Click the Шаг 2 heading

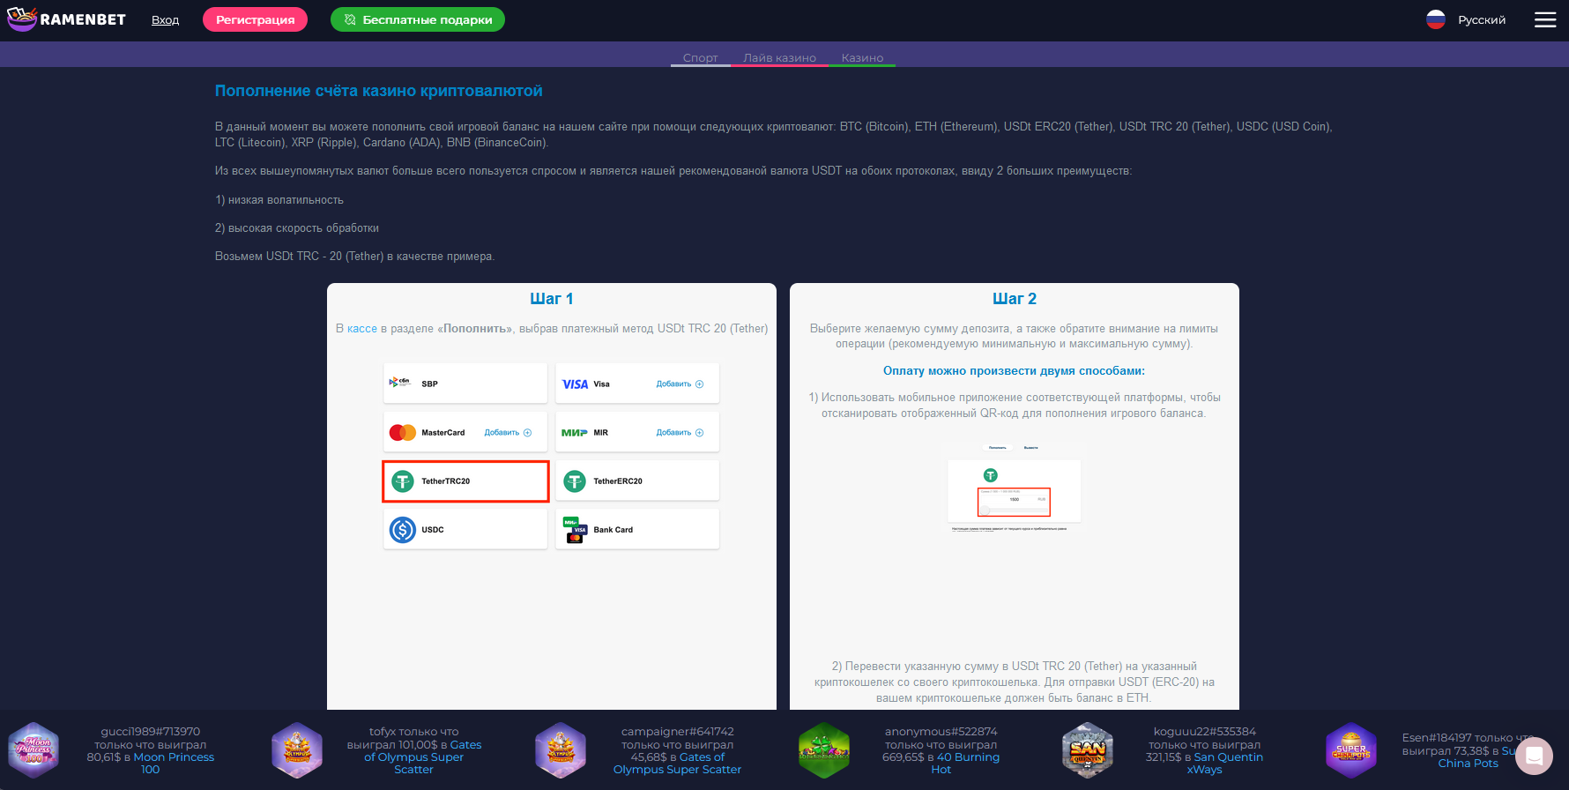[x=1015, y=299]
